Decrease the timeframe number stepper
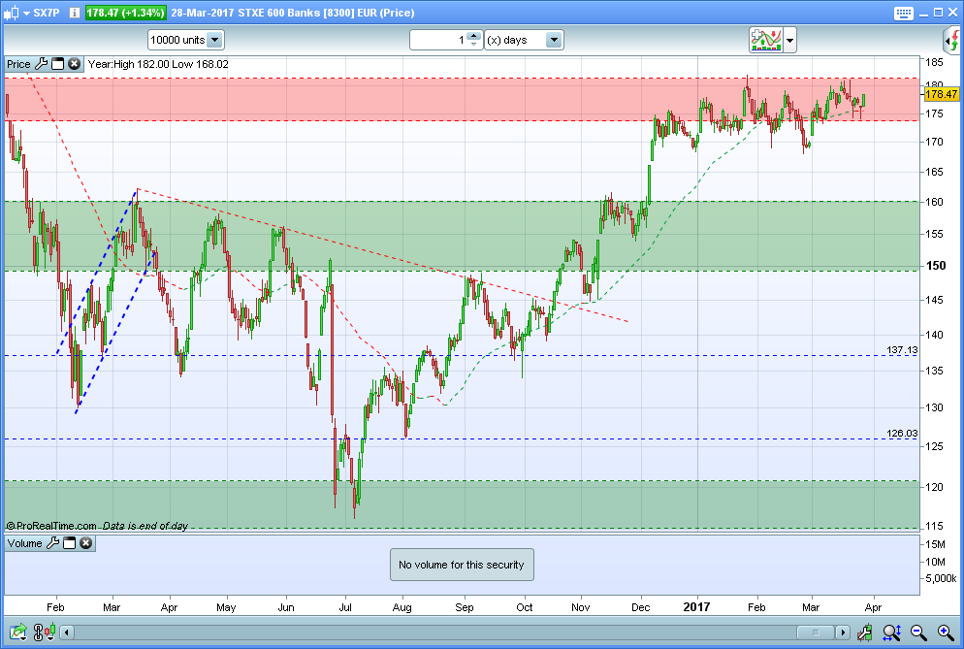 (473, 45)
